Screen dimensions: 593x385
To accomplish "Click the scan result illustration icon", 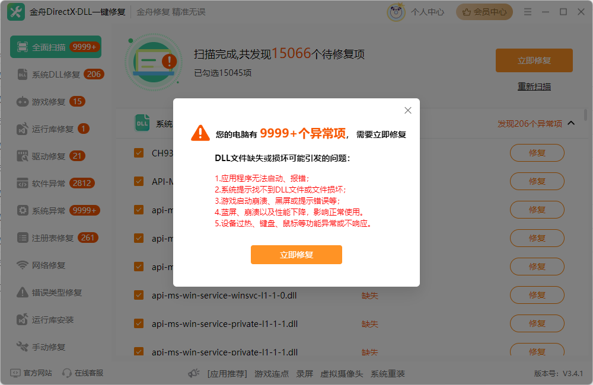I will pos(154,62).
